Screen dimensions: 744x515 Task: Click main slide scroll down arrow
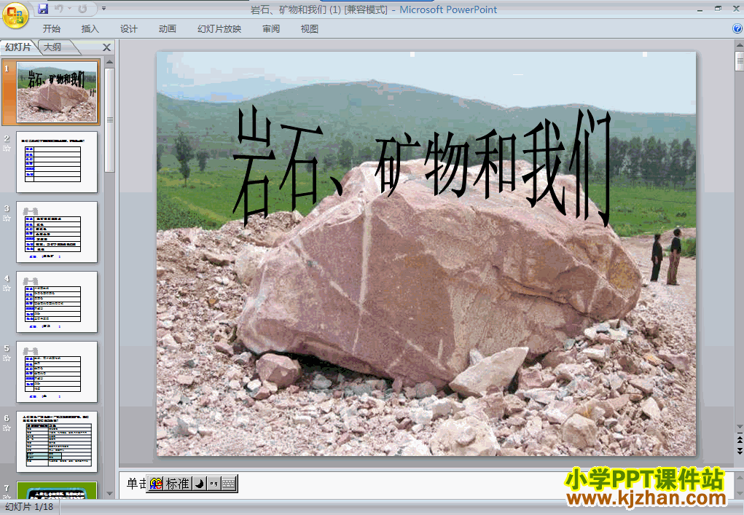click(x=739, y=428)
